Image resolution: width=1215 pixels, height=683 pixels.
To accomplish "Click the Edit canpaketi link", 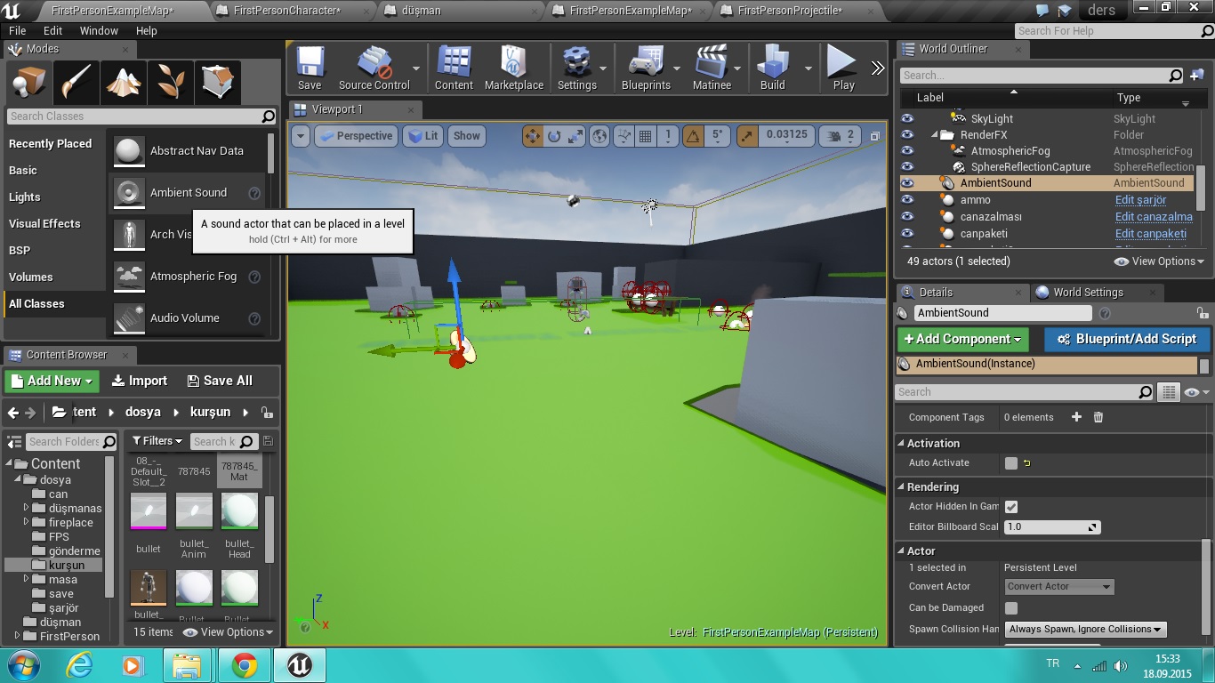I will tap(1150, 234).
